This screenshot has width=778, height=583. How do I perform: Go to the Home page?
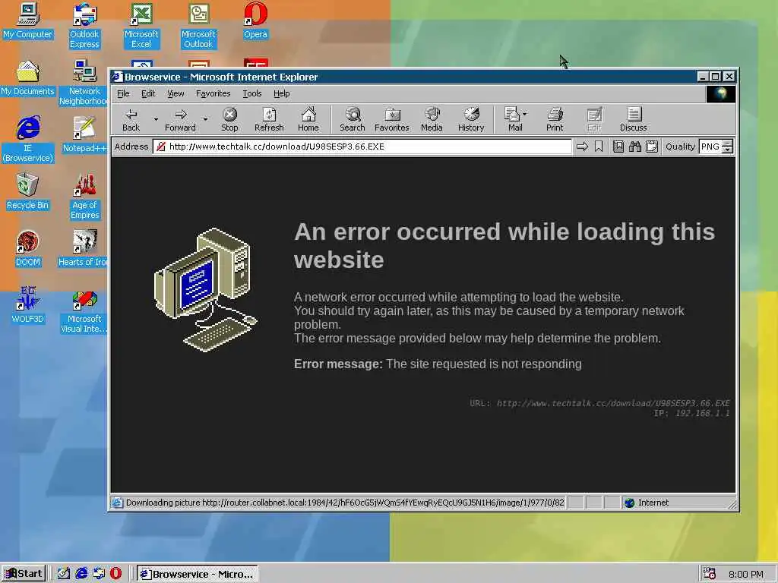(x=308, y=119)
